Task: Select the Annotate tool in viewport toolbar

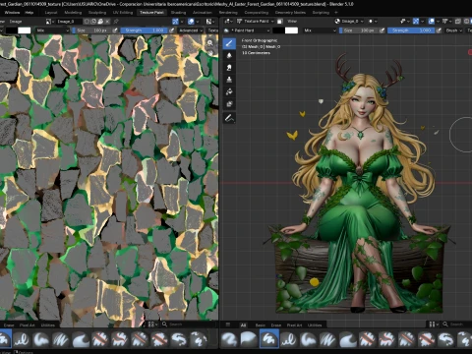Action: (x=229, y=118)
